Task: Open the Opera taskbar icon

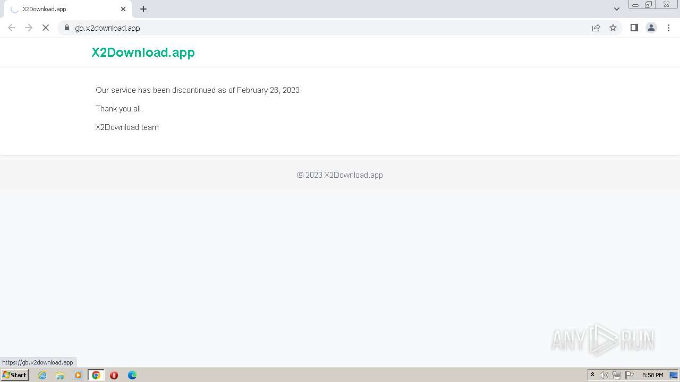Action: (114, 375)
